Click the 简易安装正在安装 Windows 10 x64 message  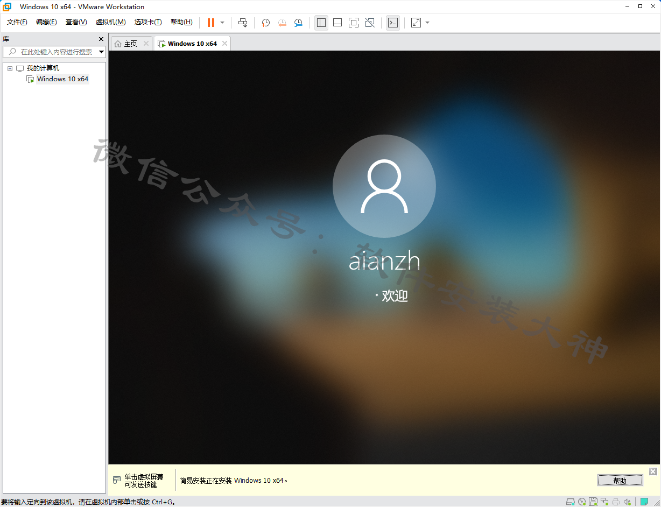[x=234, y=480]
